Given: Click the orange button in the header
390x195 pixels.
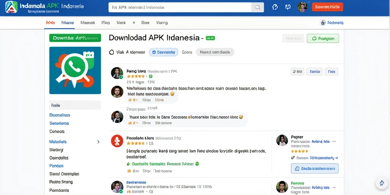Looking at the screenshot, I should (327, 7).
